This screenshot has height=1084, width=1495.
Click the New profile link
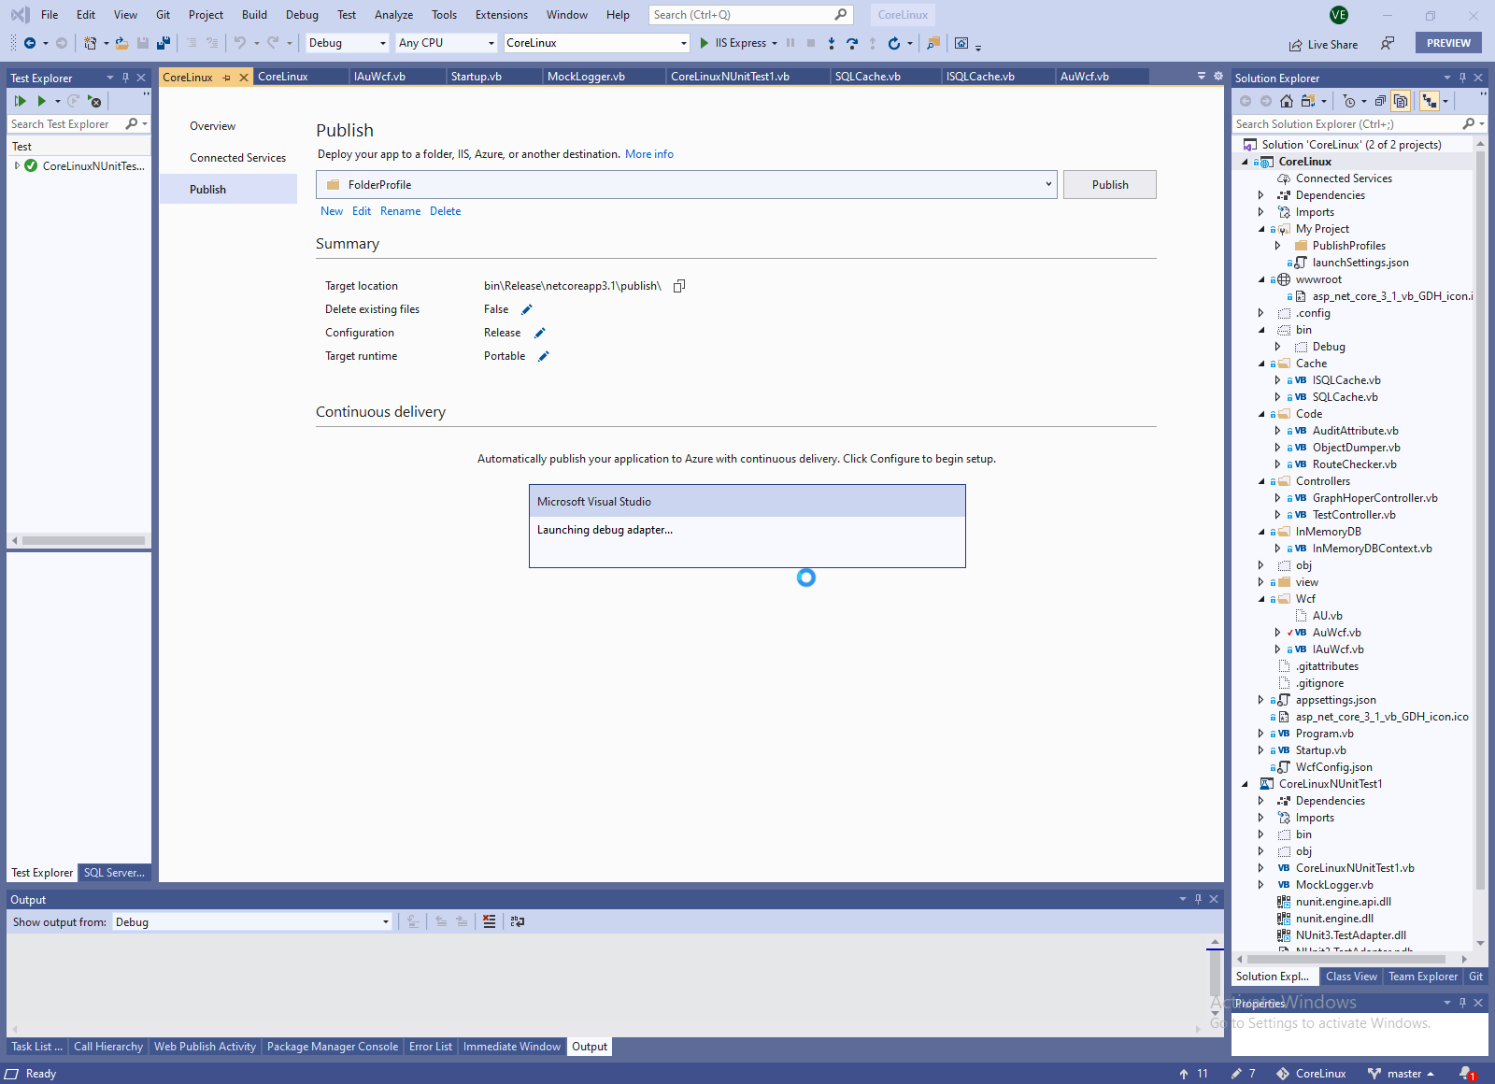coord(332,211)
